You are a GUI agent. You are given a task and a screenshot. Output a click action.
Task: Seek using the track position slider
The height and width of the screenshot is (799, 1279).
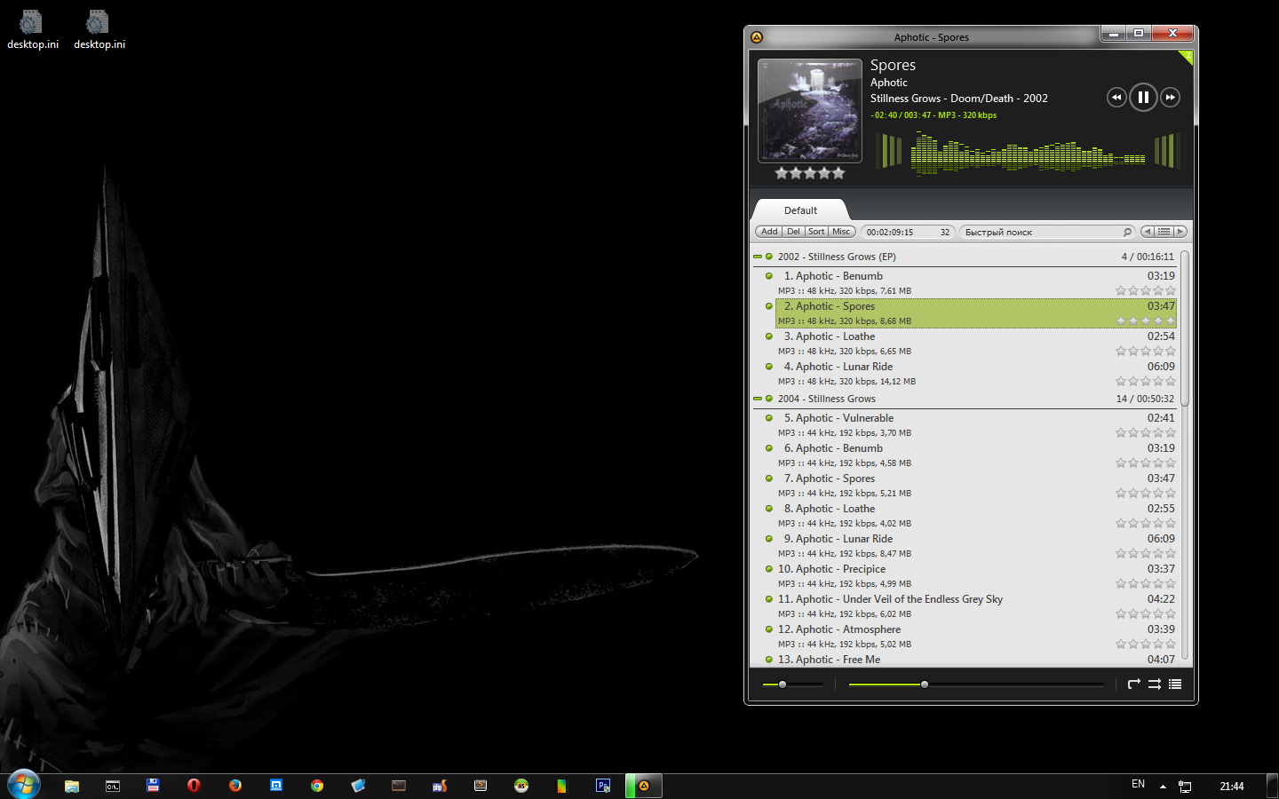coord(975,684)
